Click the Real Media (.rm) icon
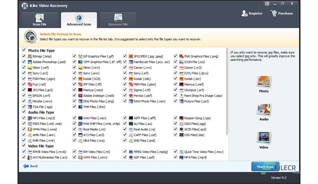Image resolution: width=318 pixels, height=184 pixels. click(80, 129)
